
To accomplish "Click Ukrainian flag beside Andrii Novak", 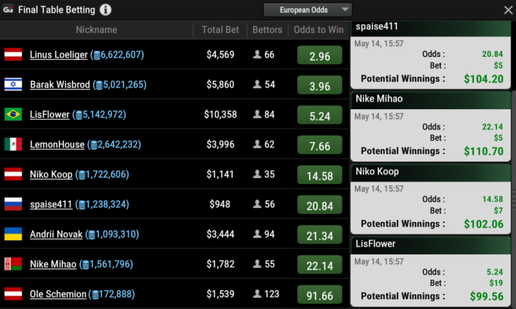I will click(13, 234).
